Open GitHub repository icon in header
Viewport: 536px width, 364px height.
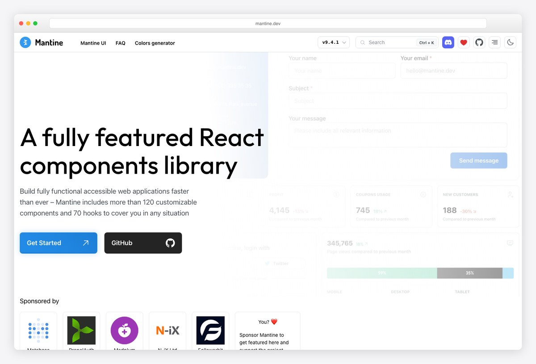pyautogui.click(x=479, y=42)
